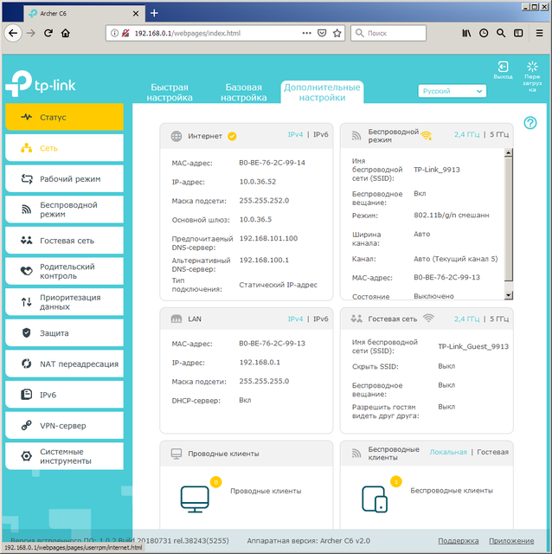The height and width of the screenshot is (554, 552).
Task: Expand the Системные инструменты sidebar section
Action: [64, 456]
